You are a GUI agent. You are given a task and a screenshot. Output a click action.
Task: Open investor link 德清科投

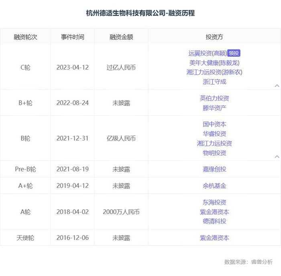[214, 221]
